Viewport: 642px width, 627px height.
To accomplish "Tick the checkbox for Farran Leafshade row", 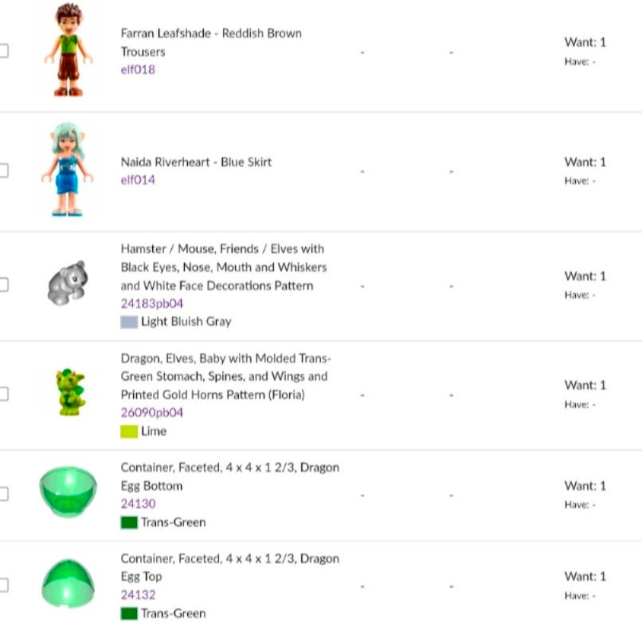I will point(3,51).
